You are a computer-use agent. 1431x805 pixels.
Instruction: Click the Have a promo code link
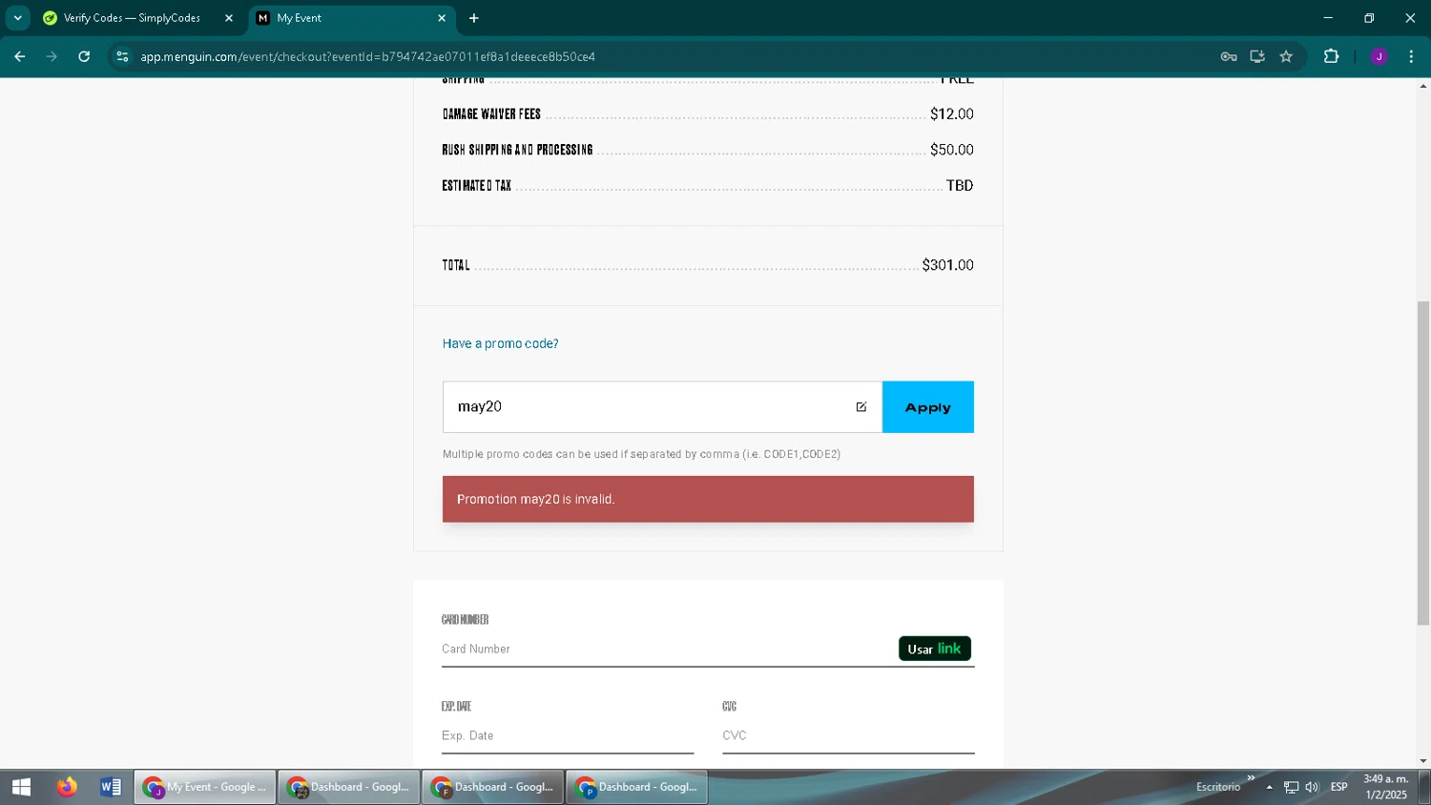tap(500, 343)
